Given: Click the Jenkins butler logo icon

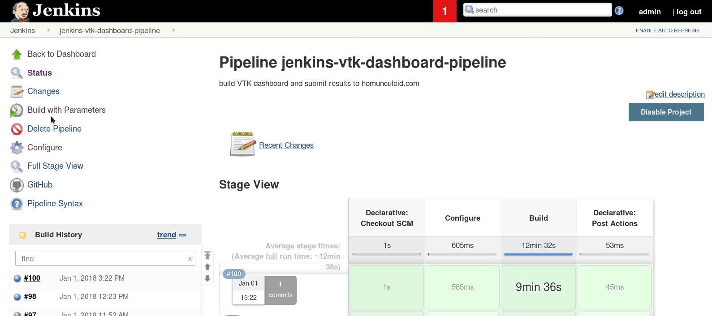Looking at the screenshot, I should pyautogui.click(x=20, y=11).
